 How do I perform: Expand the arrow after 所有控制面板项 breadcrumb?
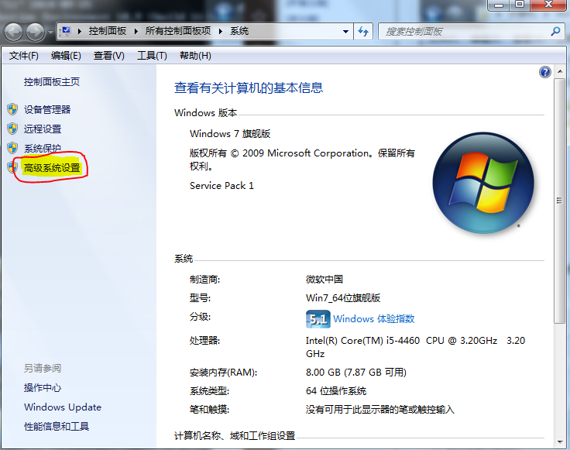coord(220,31)
